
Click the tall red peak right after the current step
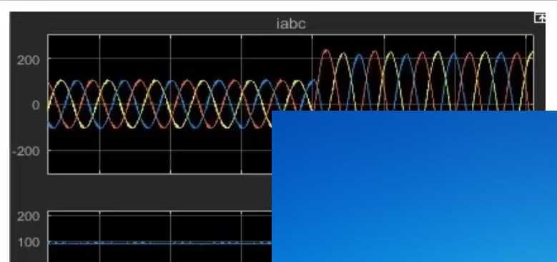click(x=326, y=52)
